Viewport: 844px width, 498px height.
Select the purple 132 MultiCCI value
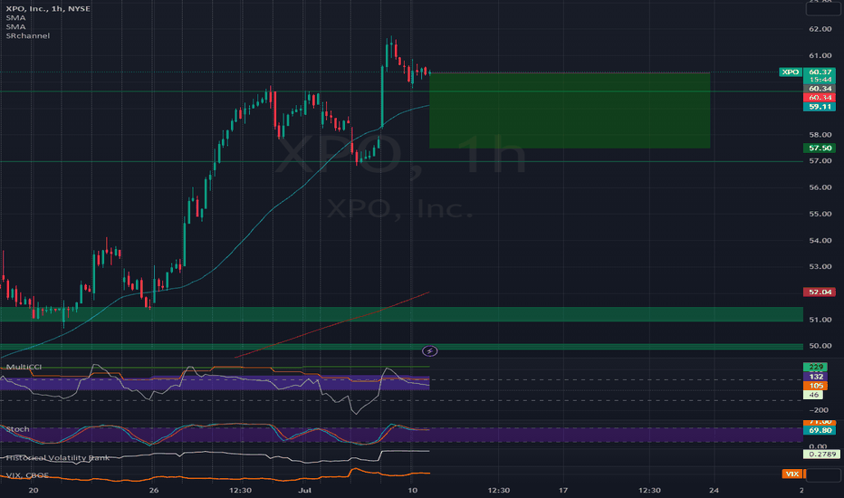click(x=815, y=377)
